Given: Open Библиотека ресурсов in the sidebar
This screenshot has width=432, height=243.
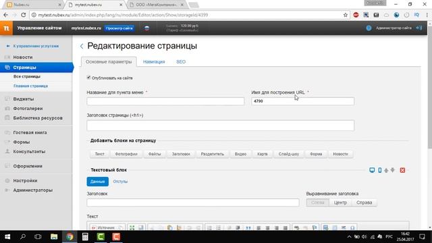Looking at the screenshot, I should pos(38,118).
